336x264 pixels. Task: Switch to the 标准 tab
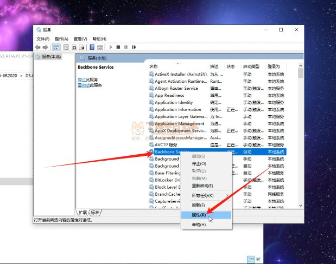(95, 213)
